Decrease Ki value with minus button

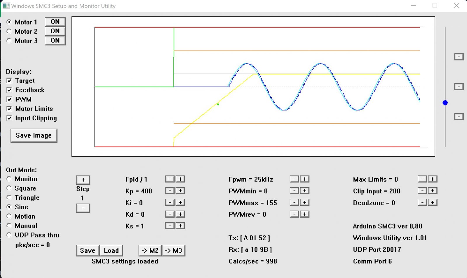click(x=170, y=202)
